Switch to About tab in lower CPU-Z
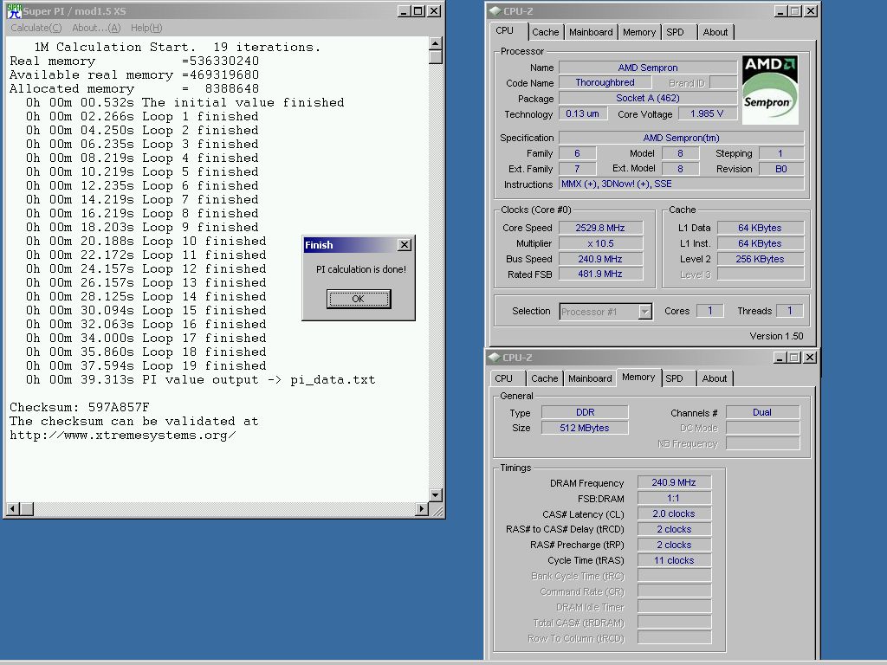887x665 pixels. pyautogui.click(x=715, y=378)
